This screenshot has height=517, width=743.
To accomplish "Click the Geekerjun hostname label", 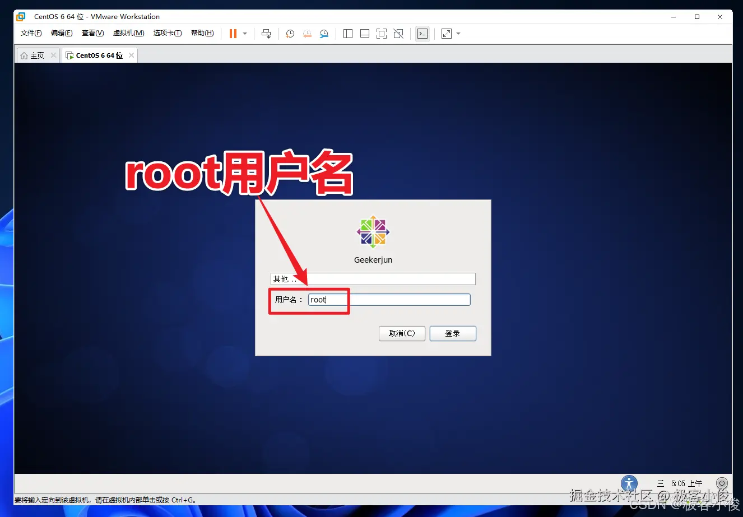I will pos(373,260).
